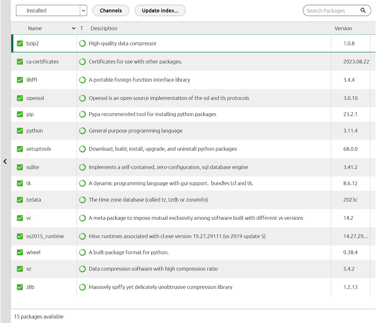
Task: Click the package type icon for pip
Action: pyautogui.click(x=82, y=114)
